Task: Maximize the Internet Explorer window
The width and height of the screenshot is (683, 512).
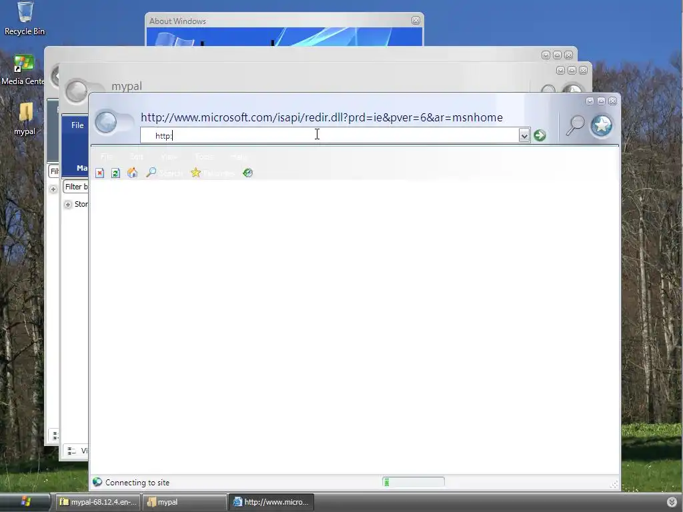Action: click(601, 101)
